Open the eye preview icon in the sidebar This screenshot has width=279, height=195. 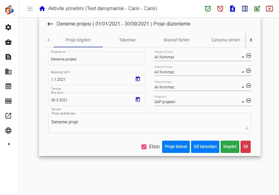click(x=9, y=86)
